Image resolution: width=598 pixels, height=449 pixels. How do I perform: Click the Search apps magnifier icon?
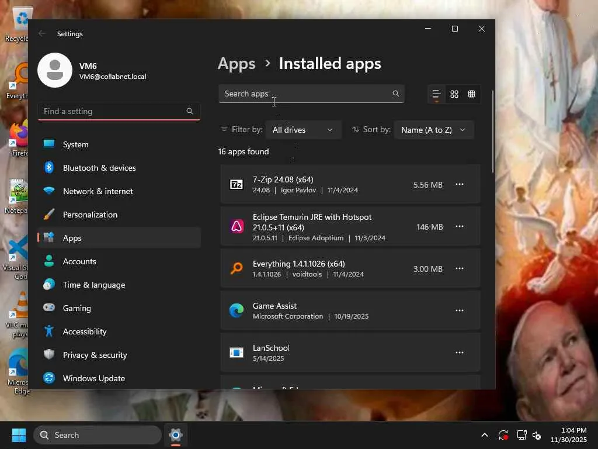click(396, 94)
